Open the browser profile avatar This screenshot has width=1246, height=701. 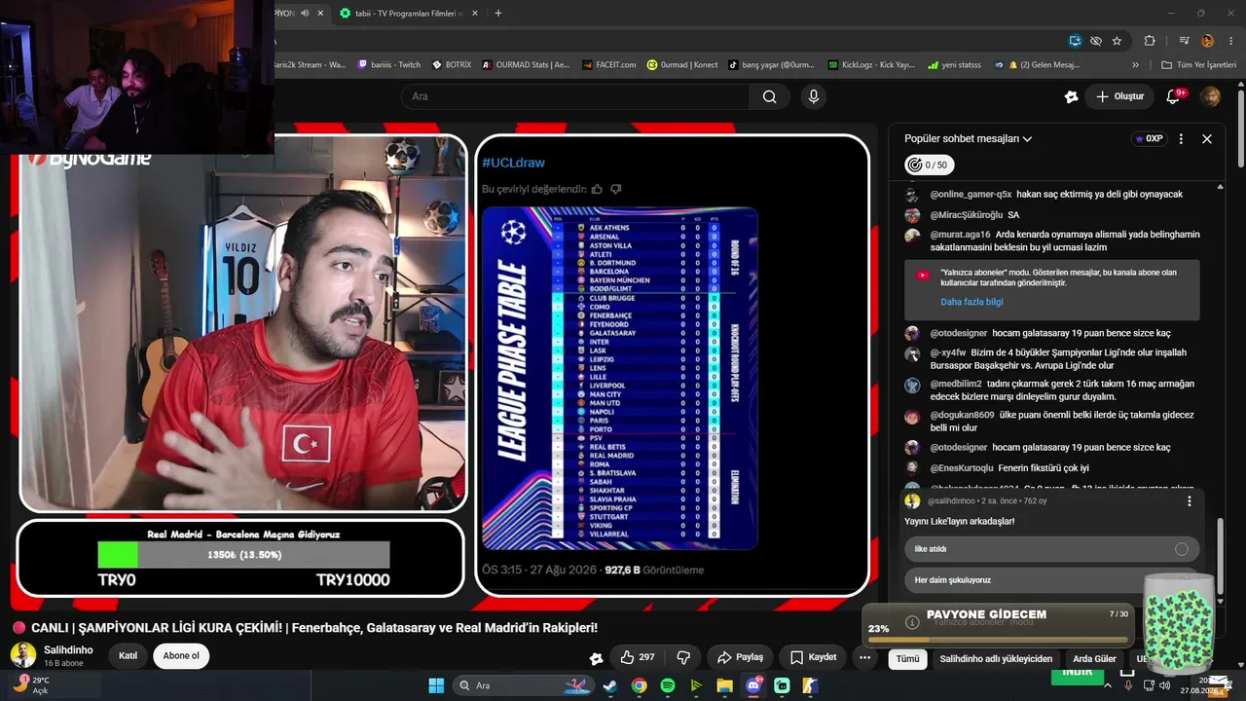(1207, 41)
